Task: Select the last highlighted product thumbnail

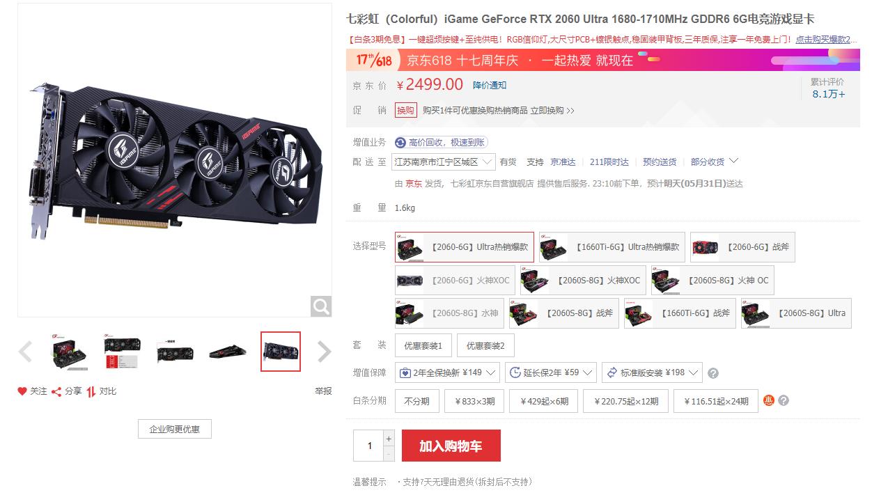Action: coord(281,352)
